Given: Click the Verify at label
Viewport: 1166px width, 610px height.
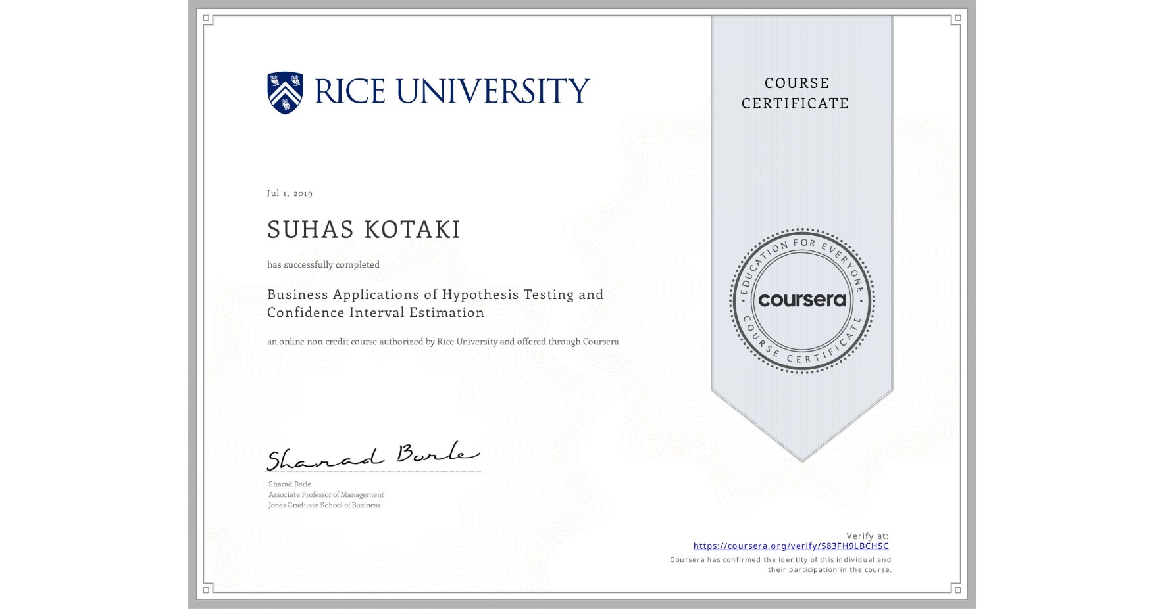Looking at the screenshot, I should 867,536.
